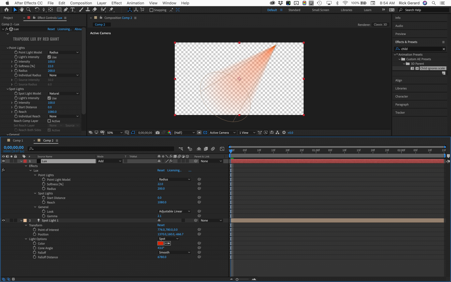
Task: Choose the Type tool
Action: (72, 10)
